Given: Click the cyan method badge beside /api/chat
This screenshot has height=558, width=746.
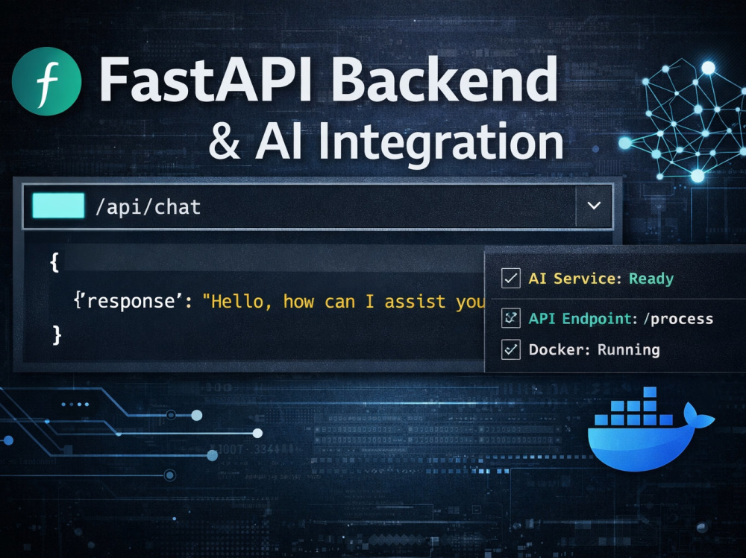Looking at the screenshot, I should (58, 206).
